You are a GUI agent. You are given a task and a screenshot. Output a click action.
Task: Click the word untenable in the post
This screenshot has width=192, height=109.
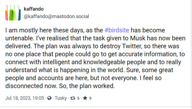click(20, 38)
